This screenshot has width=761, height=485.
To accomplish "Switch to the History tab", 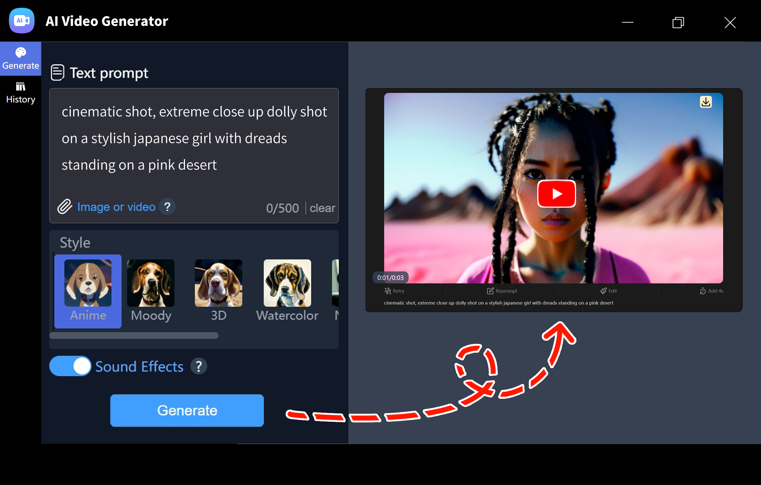I will point(21,92).
